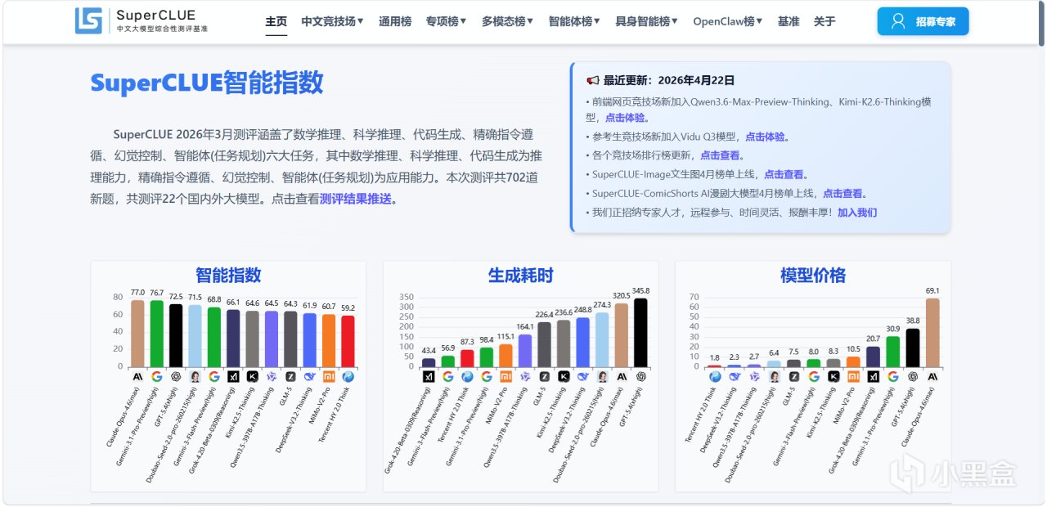Click xAI icon under 43.4 bar in 生成耗时
The height and width of the screenshot is (507, 1047).
point(429,376)
